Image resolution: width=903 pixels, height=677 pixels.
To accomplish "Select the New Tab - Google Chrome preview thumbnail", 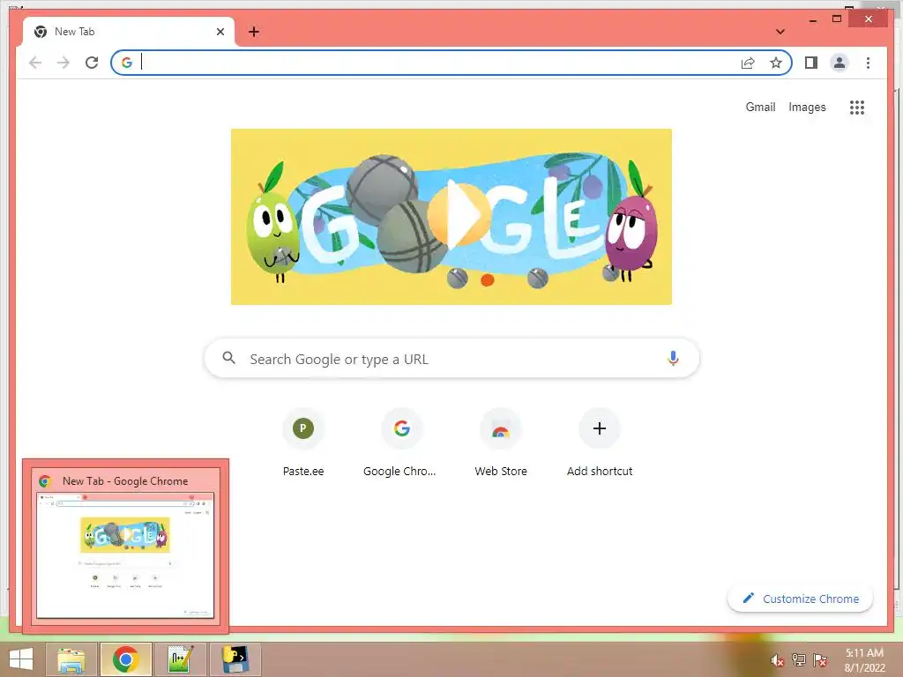I will pos(125,547).
